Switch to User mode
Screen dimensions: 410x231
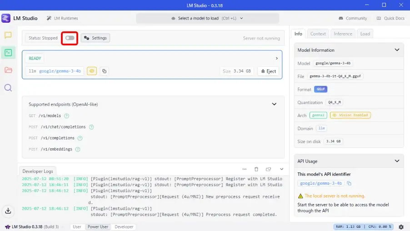[77, 227]
